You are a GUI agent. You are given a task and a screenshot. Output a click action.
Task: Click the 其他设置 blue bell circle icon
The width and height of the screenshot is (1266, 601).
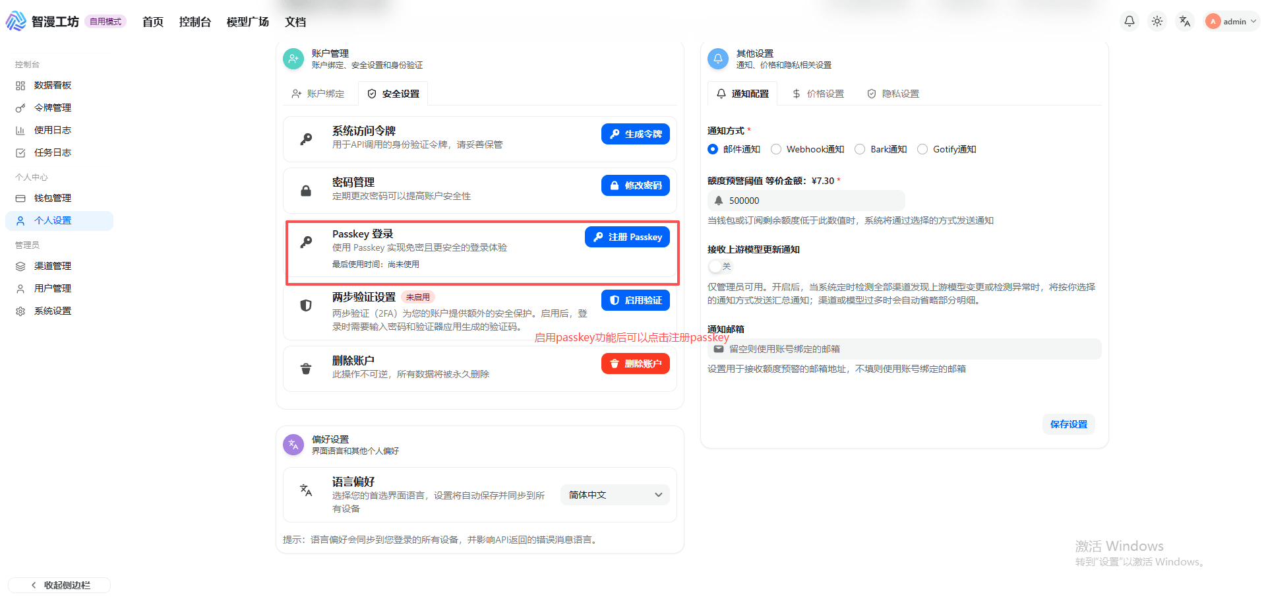(x=718, y=59)
